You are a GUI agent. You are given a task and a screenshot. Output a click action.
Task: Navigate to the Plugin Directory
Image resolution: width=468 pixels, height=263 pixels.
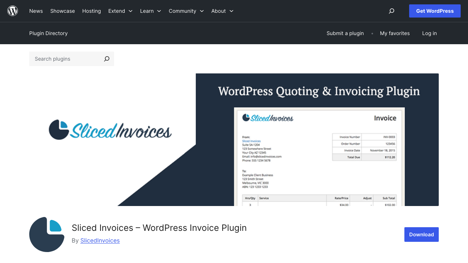click(48, 33)
